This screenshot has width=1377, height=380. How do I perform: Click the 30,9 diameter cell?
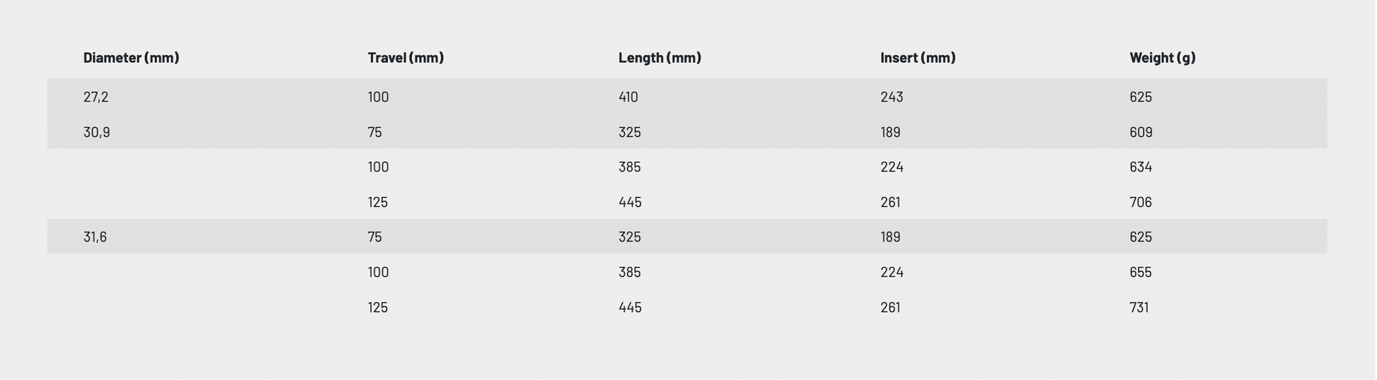click(x=96, y=132)
